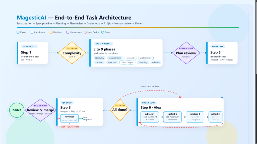Click the Reviewer qa_reviewer.md box
Screen dimensions: 257x144
pyautogui.click(x=69, y=118)
